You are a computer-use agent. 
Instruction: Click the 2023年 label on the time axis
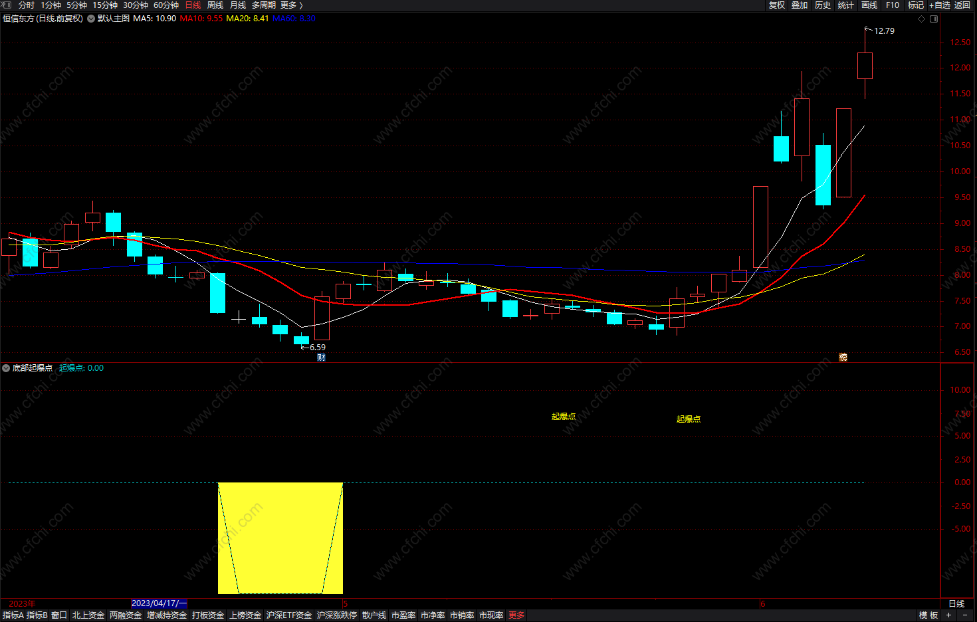click(x=22, y=603)
